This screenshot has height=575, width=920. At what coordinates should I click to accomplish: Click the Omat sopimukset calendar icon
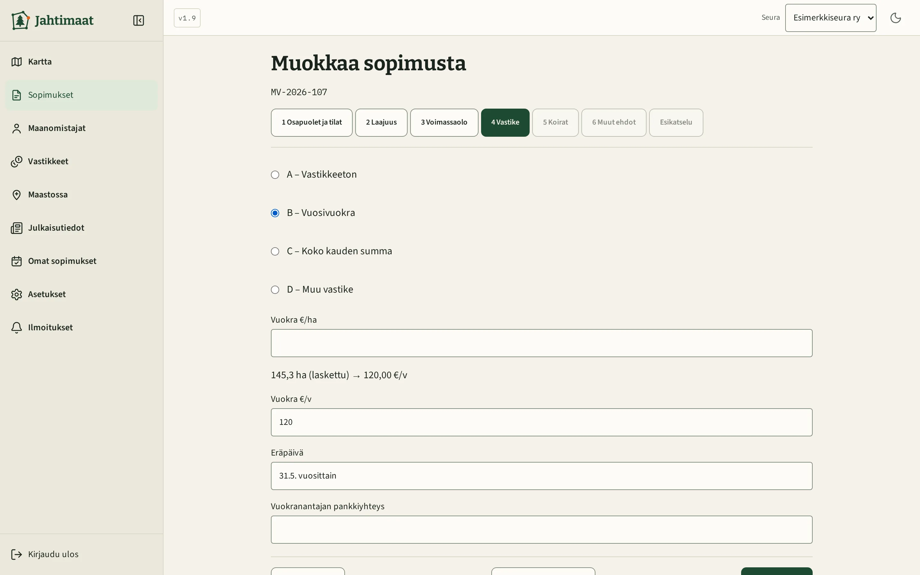click(16, 261)
